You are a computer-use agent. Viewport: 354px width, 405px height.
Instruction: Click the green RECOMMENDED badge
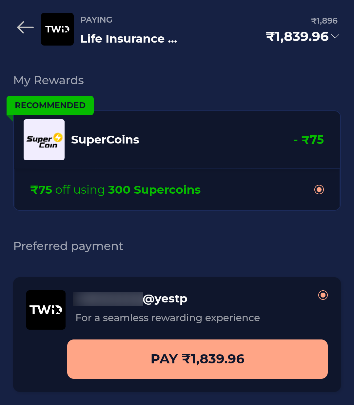50,105
